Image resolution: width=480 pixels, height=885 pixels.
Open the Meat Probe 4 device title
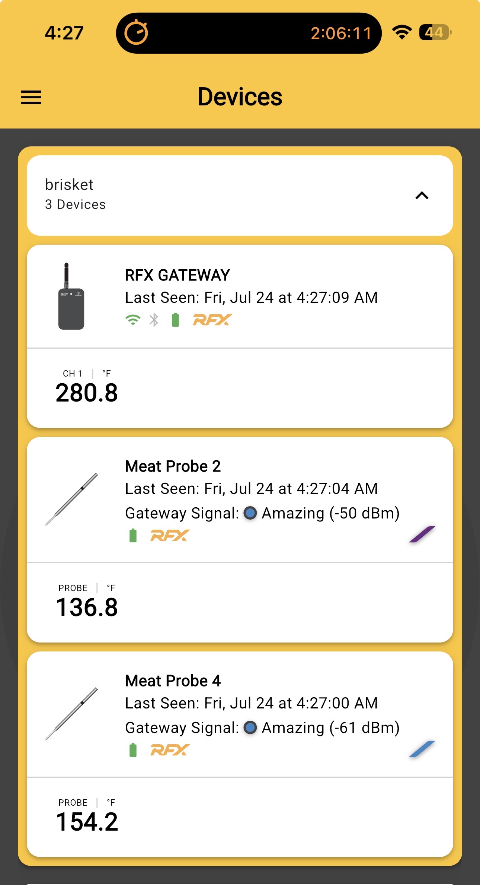(173, 681)
